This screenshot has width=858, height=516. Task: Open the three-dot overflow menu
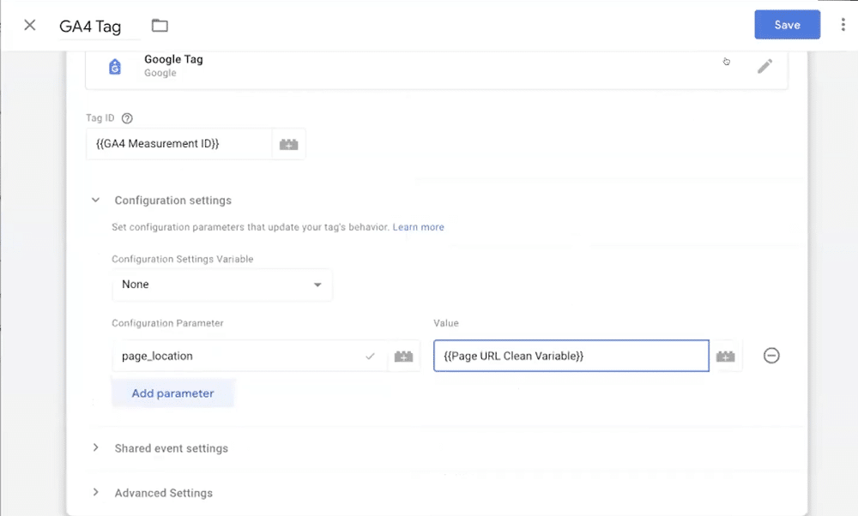(x=842, y=25)
